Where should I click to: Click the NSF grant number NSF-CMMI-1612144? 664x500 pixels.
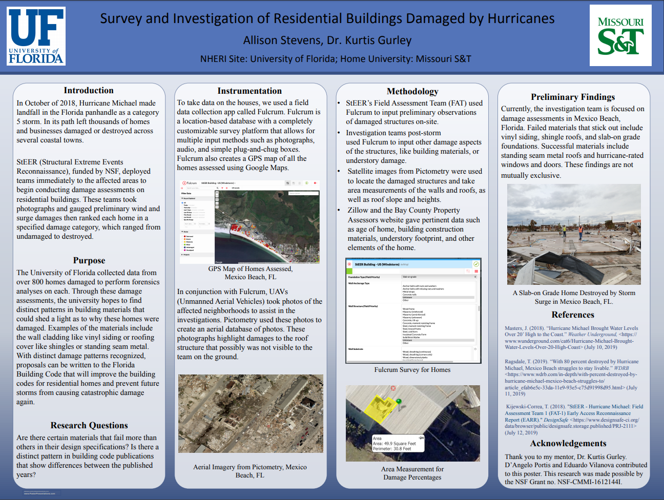(590, 482)
